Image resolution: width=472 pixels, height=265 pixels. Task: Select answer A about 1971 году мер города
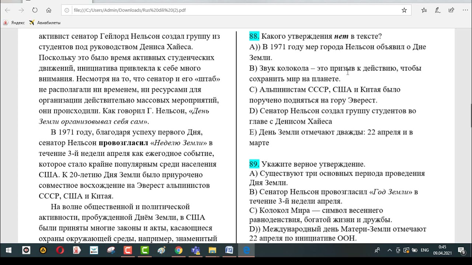pos(337,52)
